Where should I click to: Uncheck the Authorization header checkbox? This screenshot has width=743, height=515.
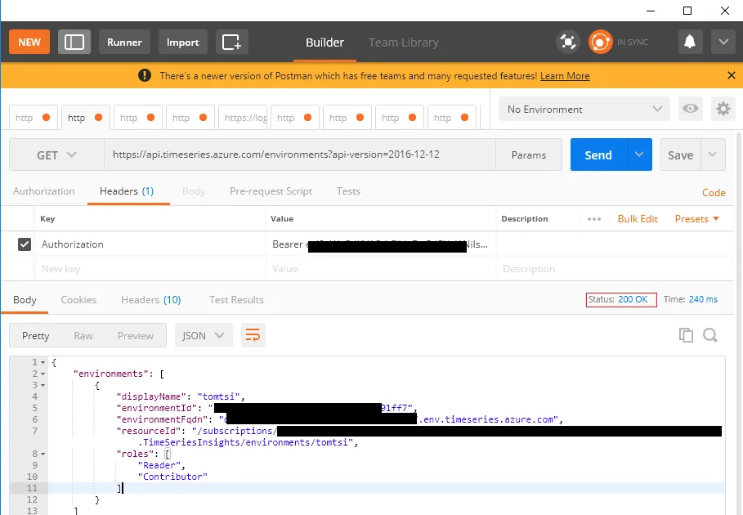[x=25, y=244]
